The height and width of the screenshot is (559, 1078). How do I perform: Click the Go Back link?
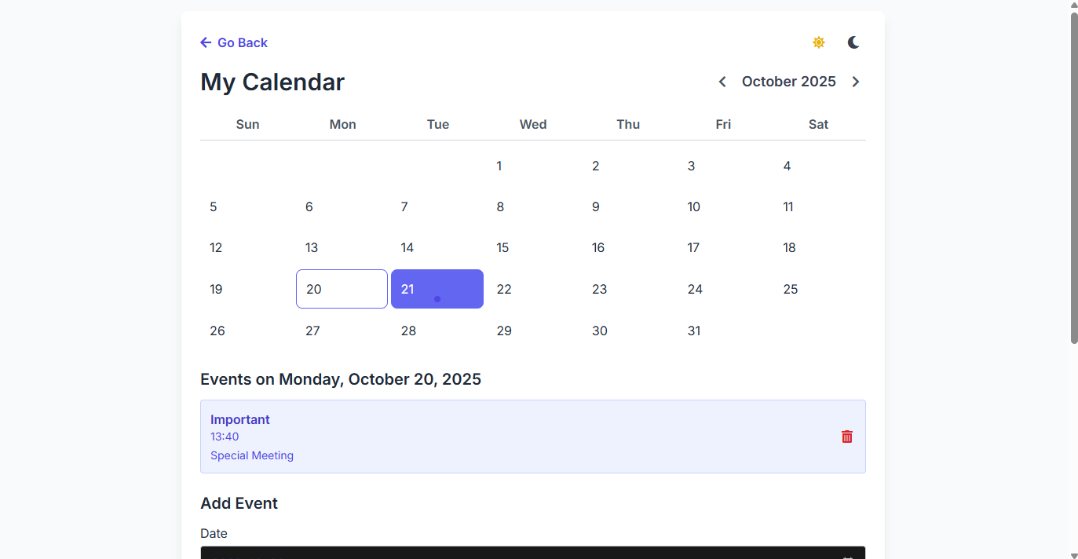(242, 42)
